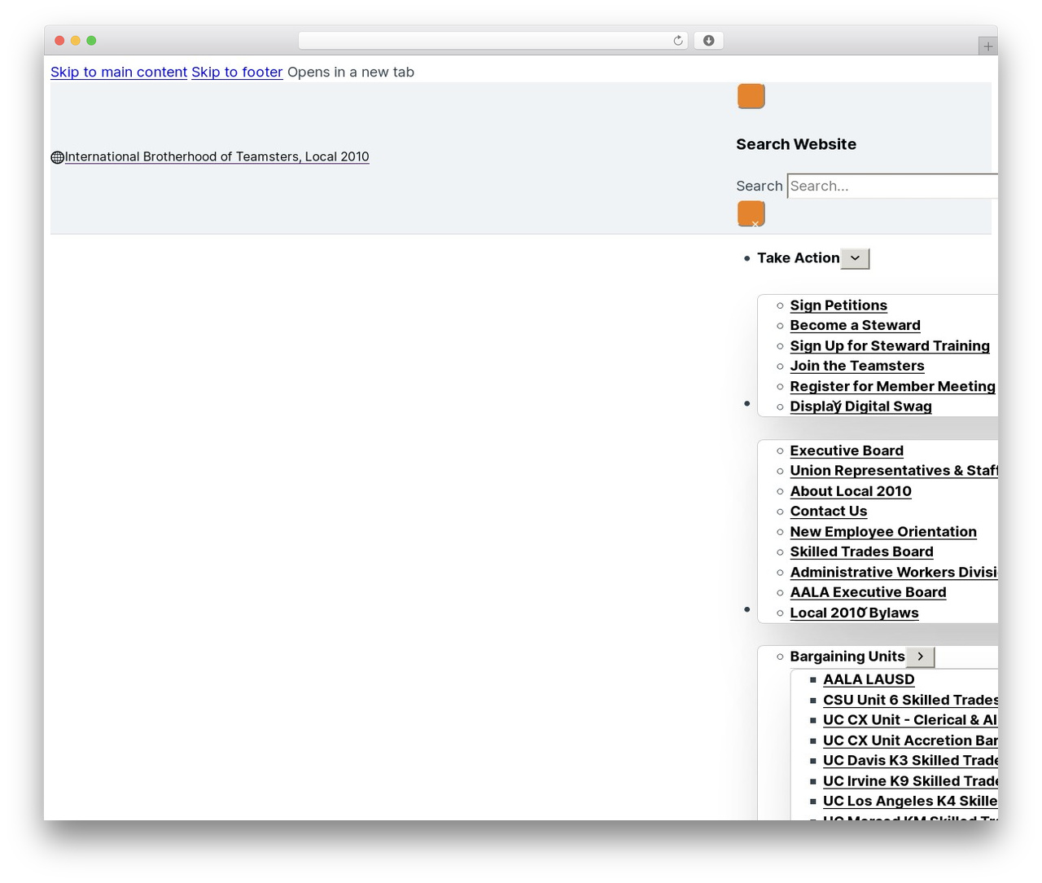The width and height of the screenshot is (1042, 883).
Task: Open International Brotherhood of Teamsters, Local 2010 link
Action: pos(217,156)
